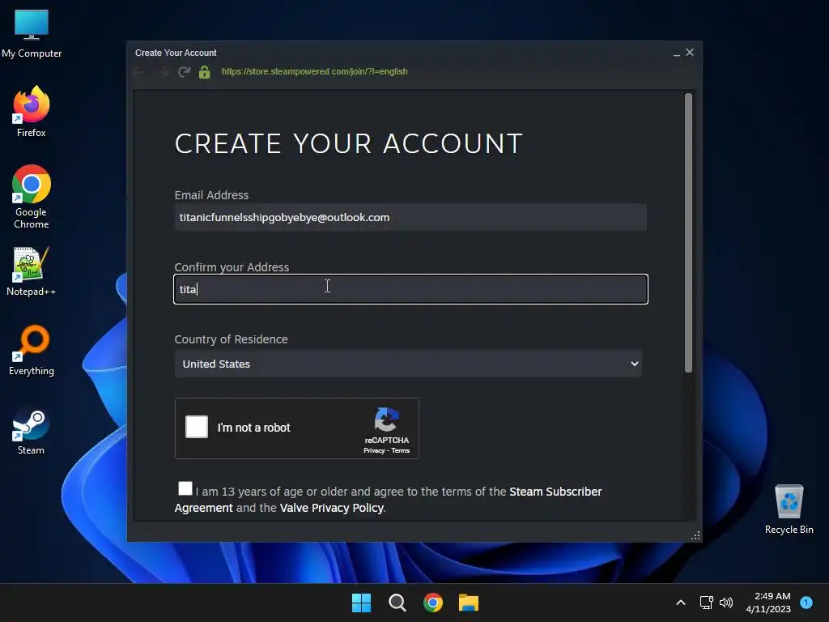The image size is (829, 622).
Task: Open the Valve Privacy Policy link
Action: coord(331,508)
